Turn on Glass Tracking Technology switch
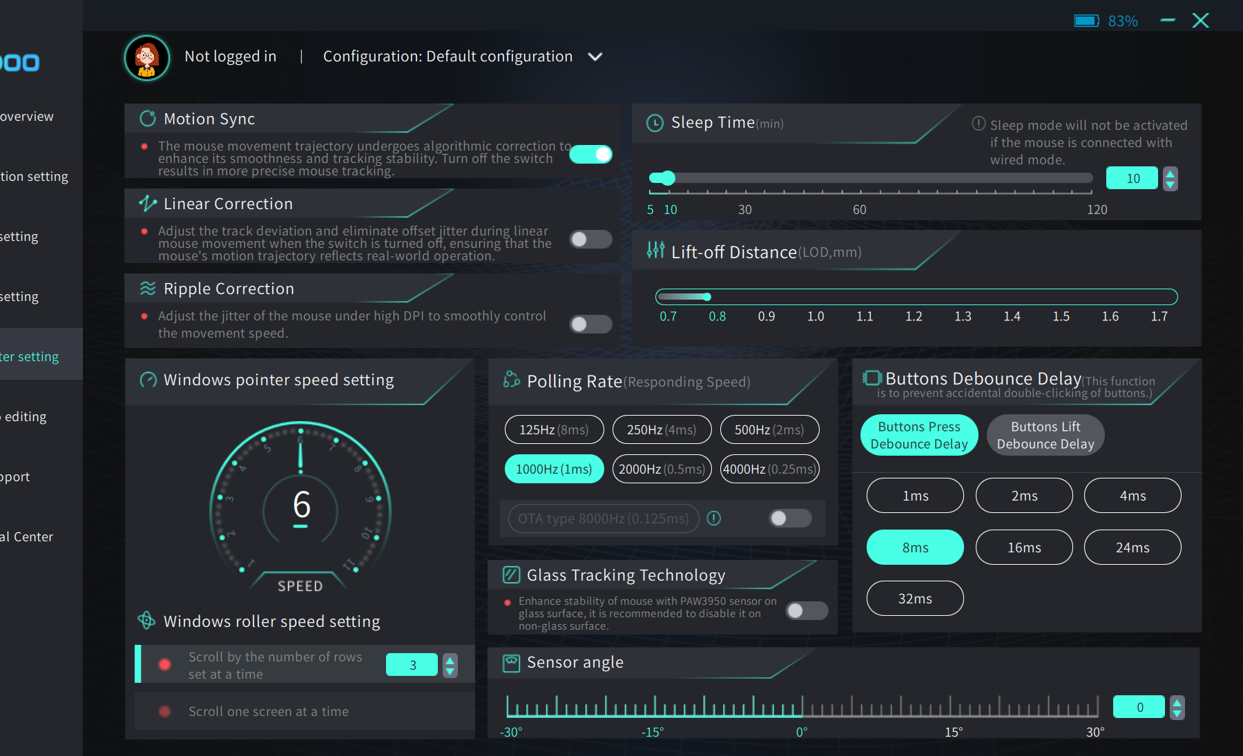This screenshot has height=756, width=1243. click(807, 610)
